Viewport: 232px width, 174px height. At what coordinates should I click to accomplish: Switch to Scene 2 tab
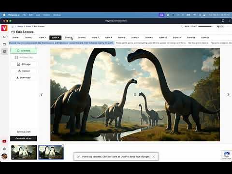tap(29, 38)
